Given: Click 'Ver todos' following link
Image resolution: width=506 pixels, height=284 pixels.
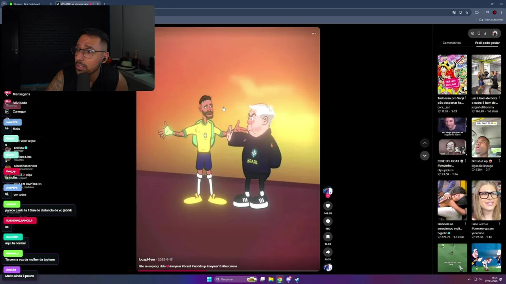Looking at the screenshot, I should [20, 194].
